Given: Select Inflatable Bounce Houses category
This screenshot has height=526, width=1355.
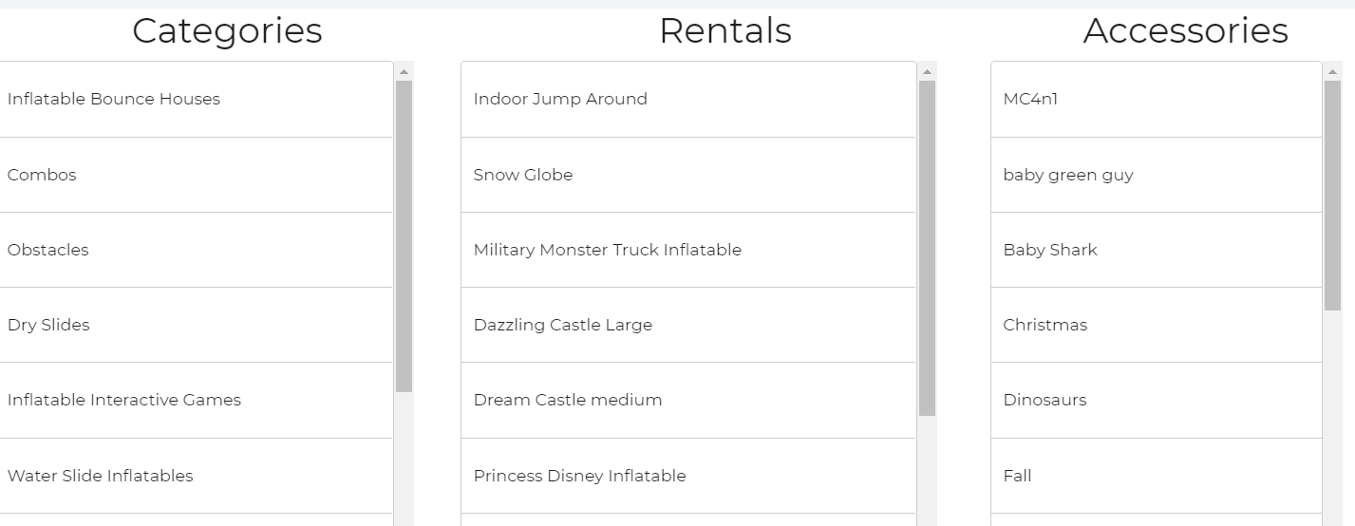Looking at the screenshot, I should click(114, 99).
